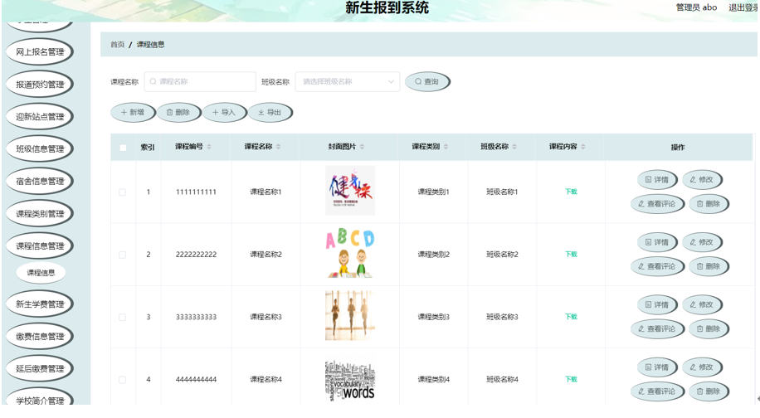Open 宿舍信息管理 sidebar menu

pos(40,181)
